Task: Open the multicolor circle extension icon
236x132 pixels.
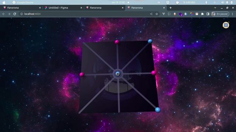Action: pos(191,14)
